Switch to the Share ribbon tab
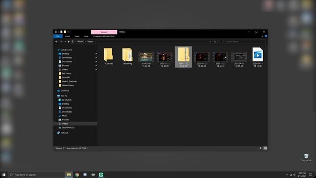Viewport: 316px width, 178px height. 77,36
